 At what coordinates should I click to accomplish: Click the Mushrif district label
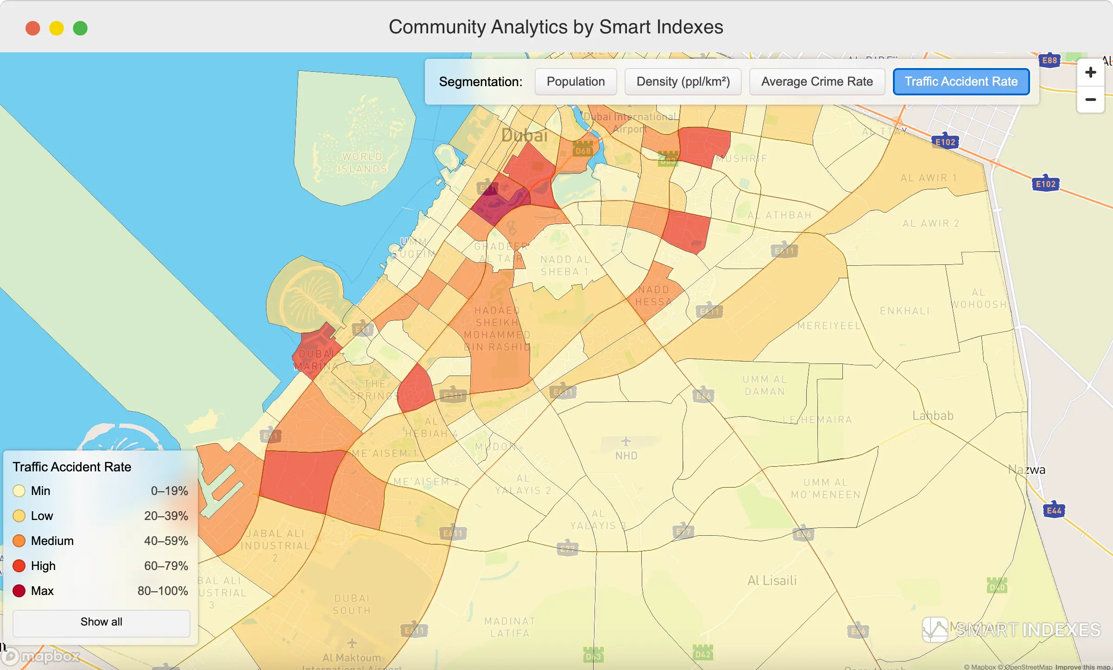click(x=741, y=158)
